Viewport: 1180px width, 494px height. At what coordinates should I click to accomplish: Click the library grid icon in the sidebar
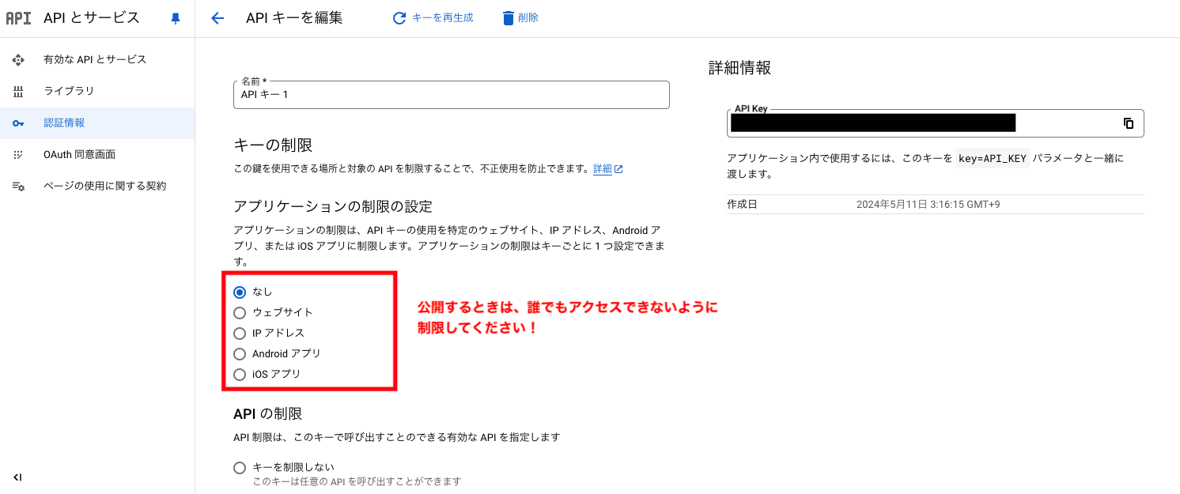17,92
